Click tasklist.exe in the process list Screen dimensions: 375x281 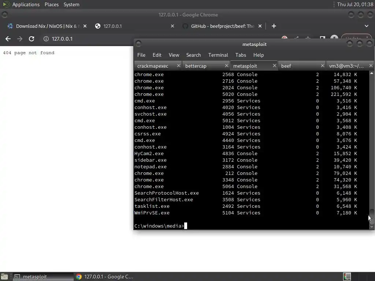point(152,206)
